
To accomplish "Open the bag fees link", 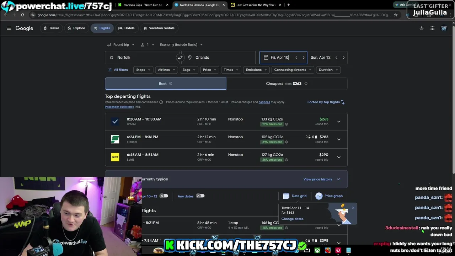I will (264, 102).
